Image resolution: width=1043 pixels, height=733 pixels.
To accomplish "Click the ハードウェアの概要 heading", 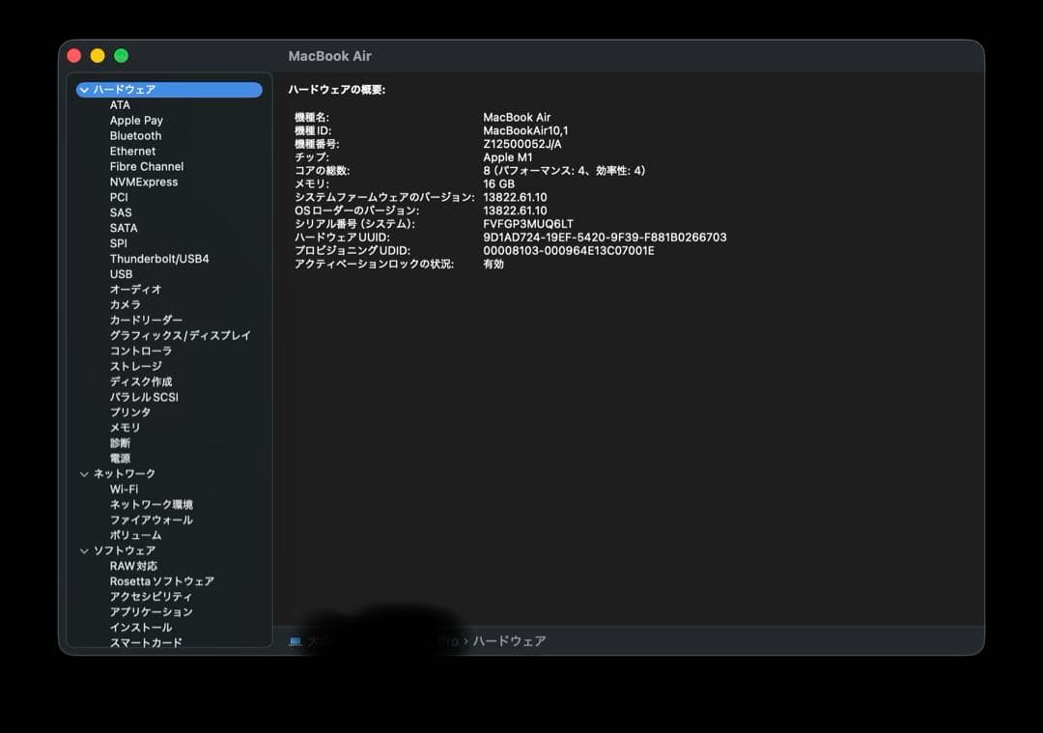I will pyautogui.click(x=337, y=90).
